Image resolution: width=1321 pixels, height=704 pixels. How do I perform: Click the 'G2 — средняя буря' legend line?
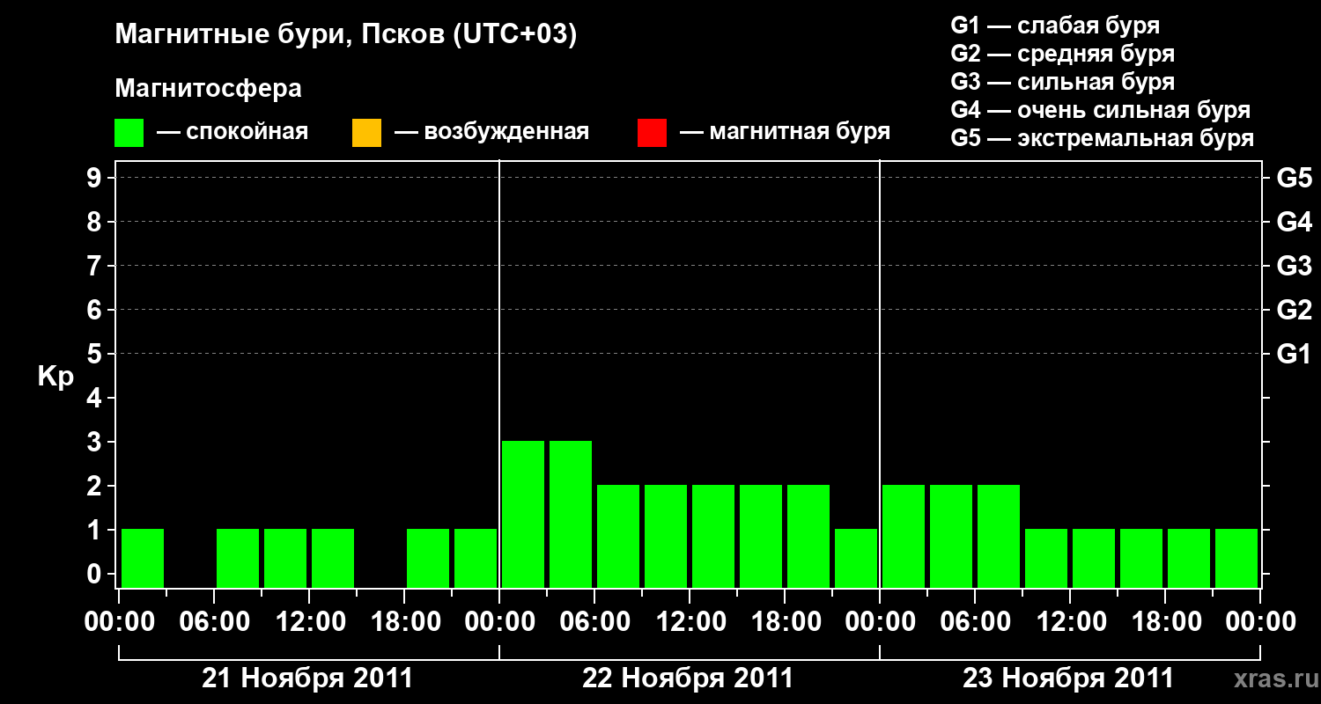(x=1063, y=54)
